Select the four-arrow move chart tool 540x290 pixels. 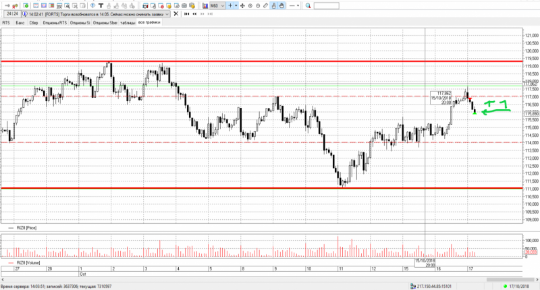242,5
